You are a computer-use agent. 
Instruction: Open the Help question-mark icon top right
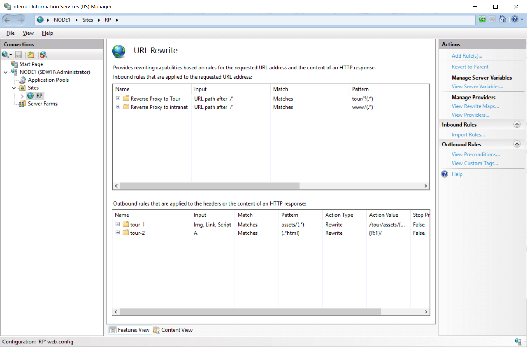pos(514,19)
